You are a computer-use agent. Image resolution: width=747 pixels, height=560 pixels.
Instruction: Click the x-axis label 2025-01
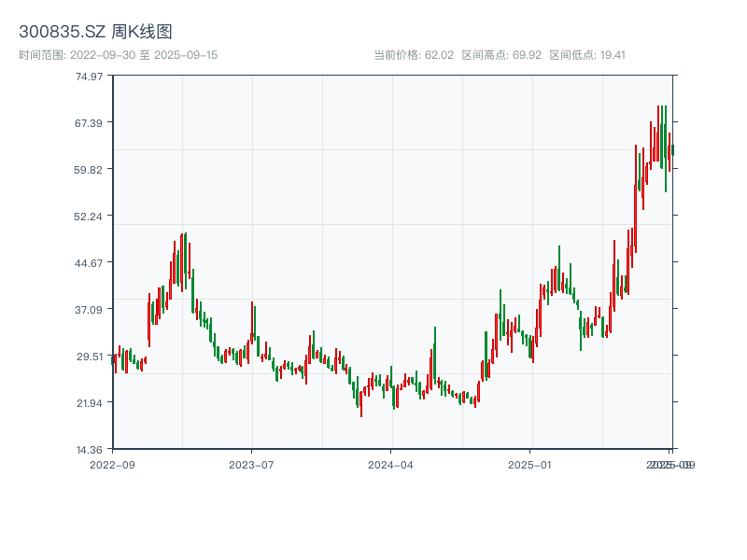coord(529,465)
